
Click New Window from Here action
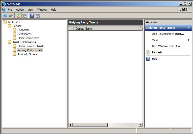(166, 46)
